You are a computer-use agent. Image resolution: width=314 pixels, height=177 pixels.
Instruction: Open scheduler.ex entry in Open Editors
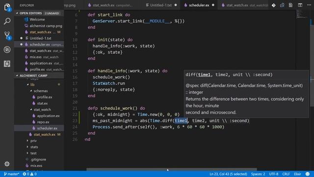[x=39, y=44]
